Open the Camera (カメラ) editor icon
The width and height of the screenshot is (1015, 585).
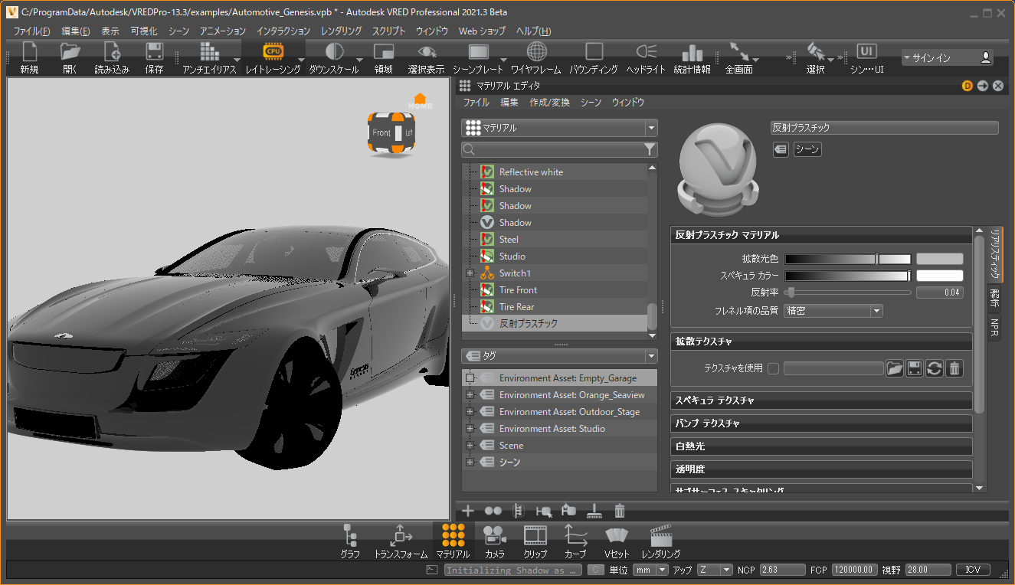point(494,536)
